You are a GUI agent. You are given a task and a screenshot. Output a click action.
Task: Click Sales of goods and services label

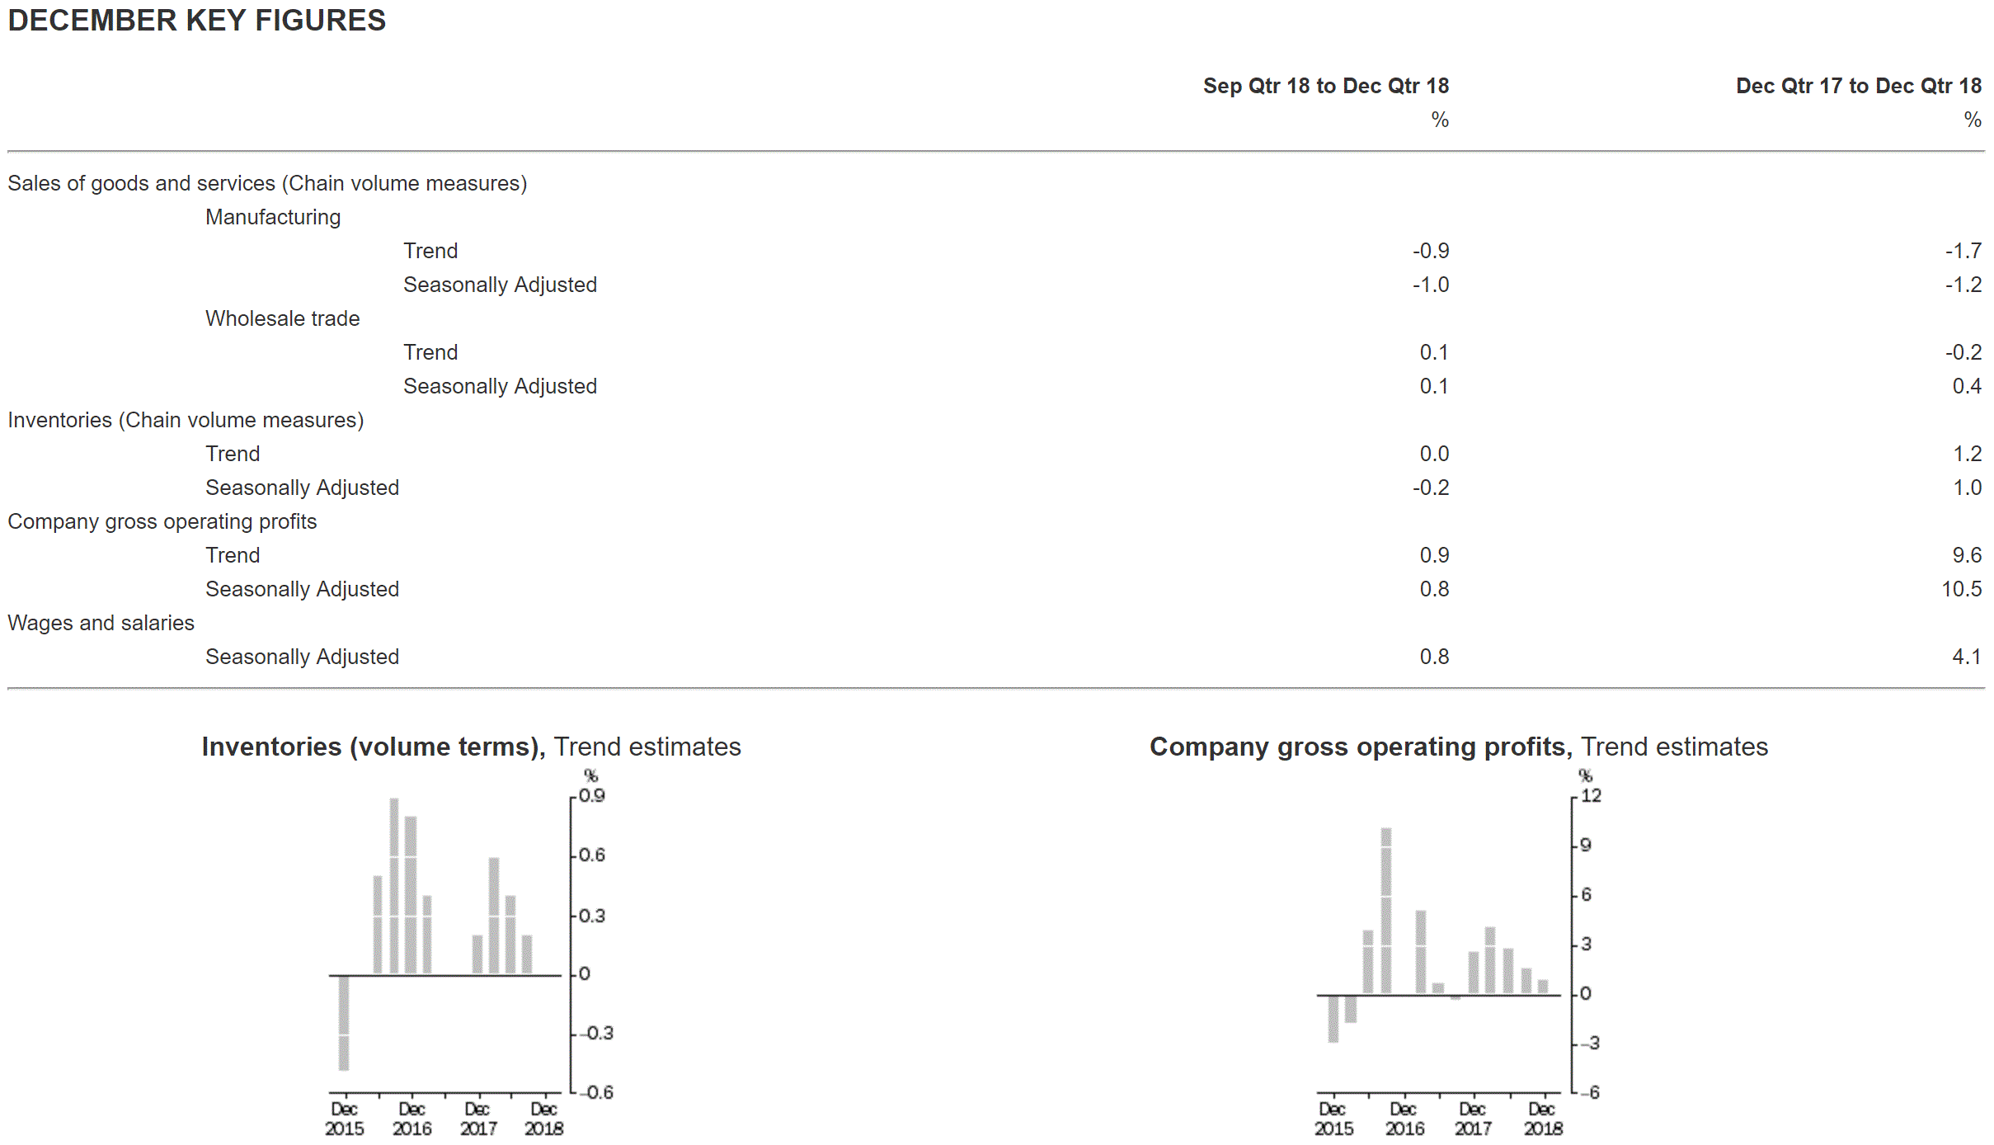click(267, 183)
